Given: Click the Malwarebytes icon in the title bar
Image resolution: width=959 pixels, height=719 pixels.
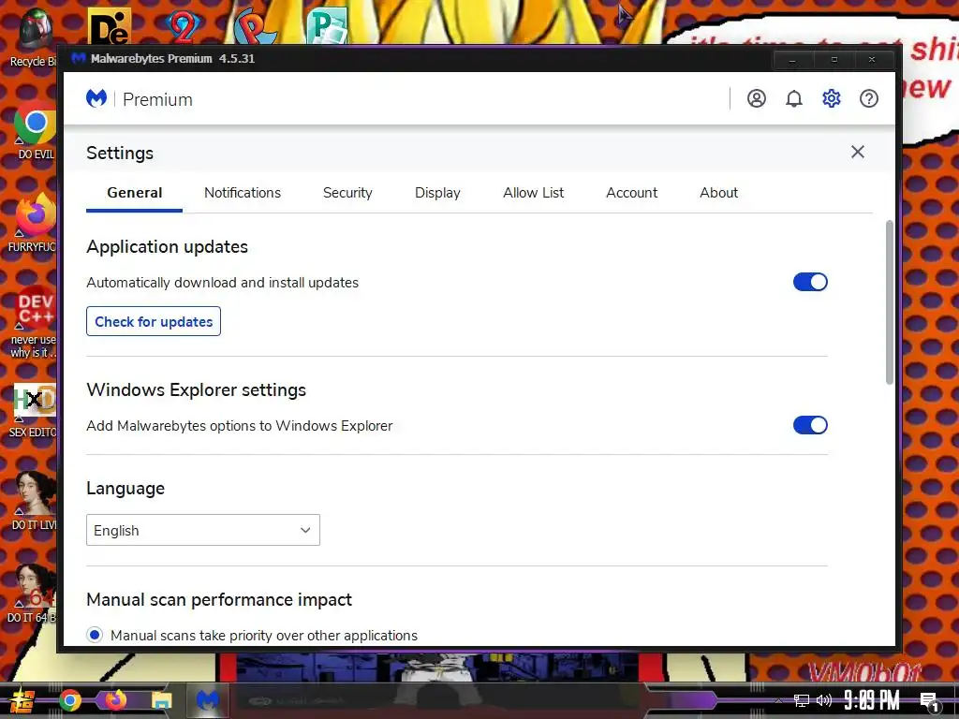Looking at the screenshot, I should click(x=79, y=59).
